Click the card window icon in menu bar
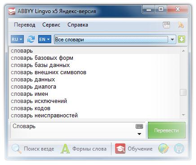 tap(166, 25)
